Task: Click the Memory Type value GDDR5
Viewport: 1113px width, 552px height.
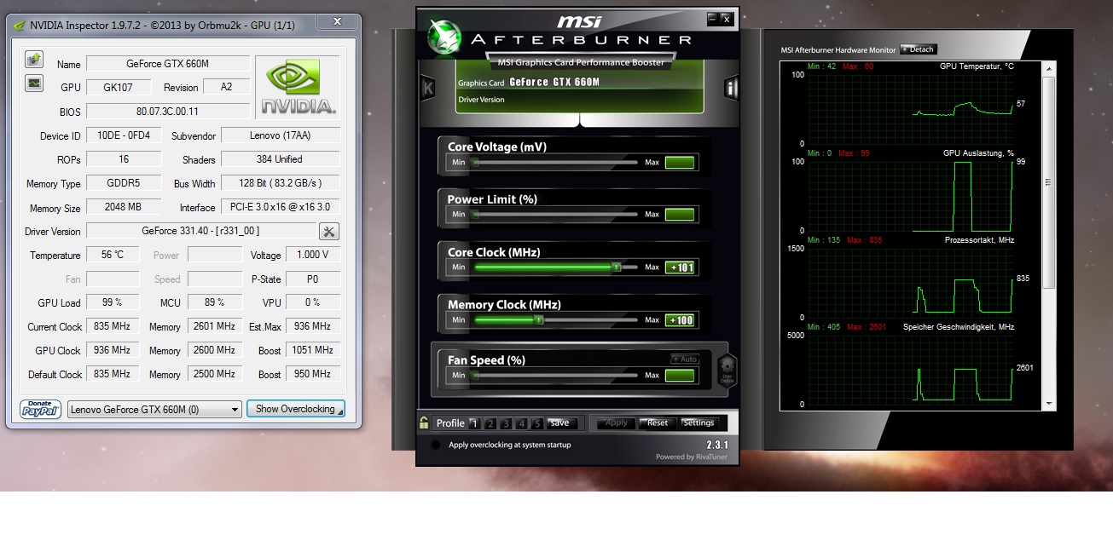Action: [x=124, y=183]
